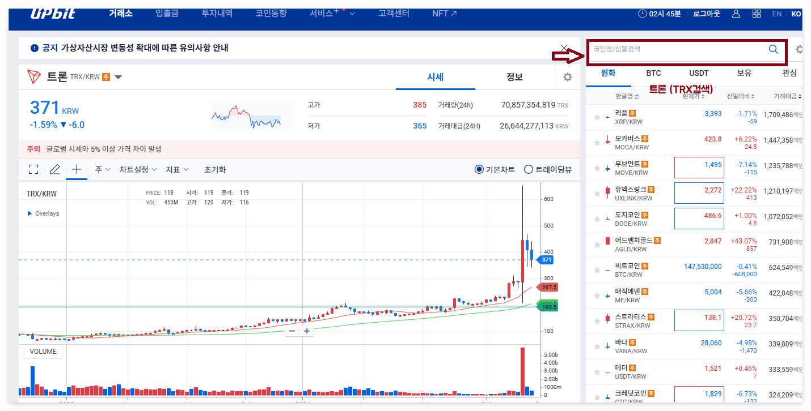Click the magnifier icon in the coin search box

[773, 50]
